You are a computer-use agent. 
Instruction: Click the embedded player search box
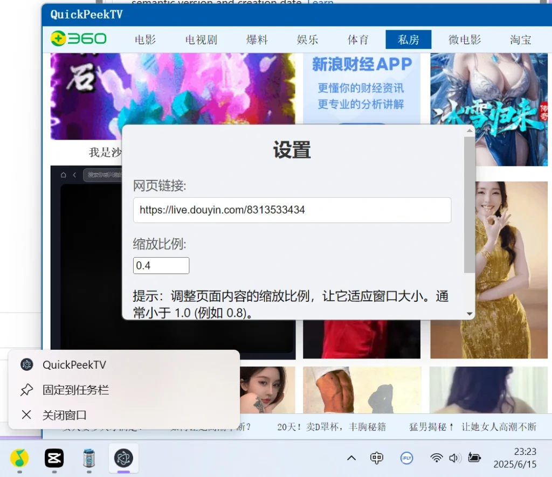click(x=102, y=175)
